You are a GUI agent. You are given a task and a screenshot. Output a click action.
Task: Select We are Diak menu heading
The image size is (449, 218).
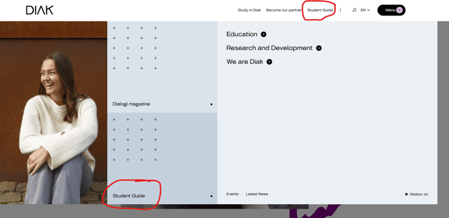tap(244, 62)
